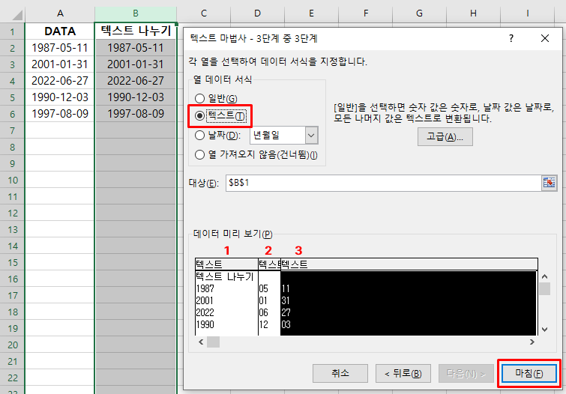
Task: Click the preview horizontal scrollbar right arrow
Action: (532, 342)
